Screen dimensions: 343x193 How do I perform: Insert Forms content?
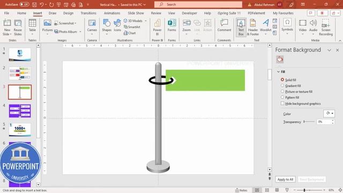pos(171,25)
